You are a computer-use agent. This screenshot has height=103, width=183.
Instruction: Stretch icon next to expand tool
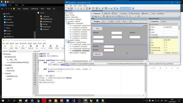tap(118, 8)
